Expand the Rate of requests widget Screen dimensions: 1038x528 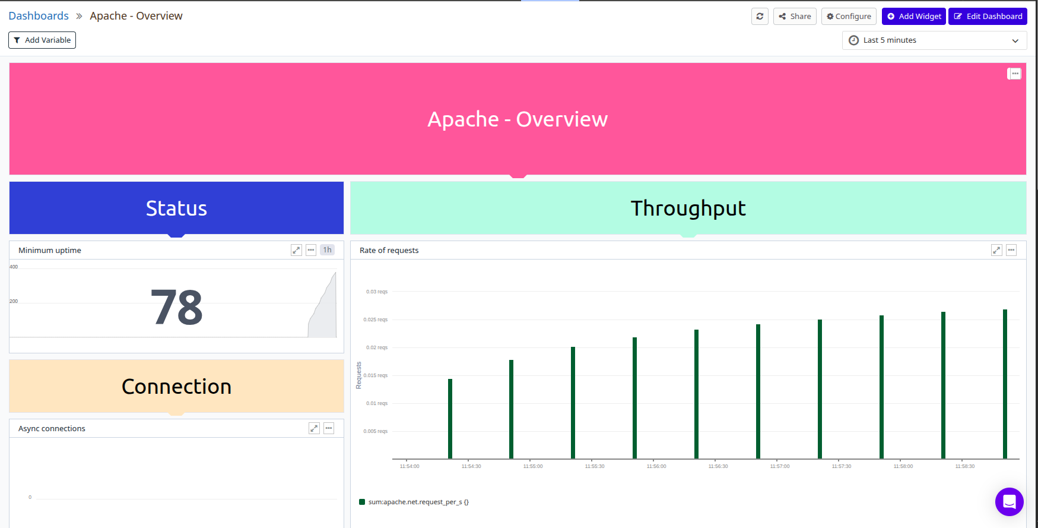coord(996,250)
